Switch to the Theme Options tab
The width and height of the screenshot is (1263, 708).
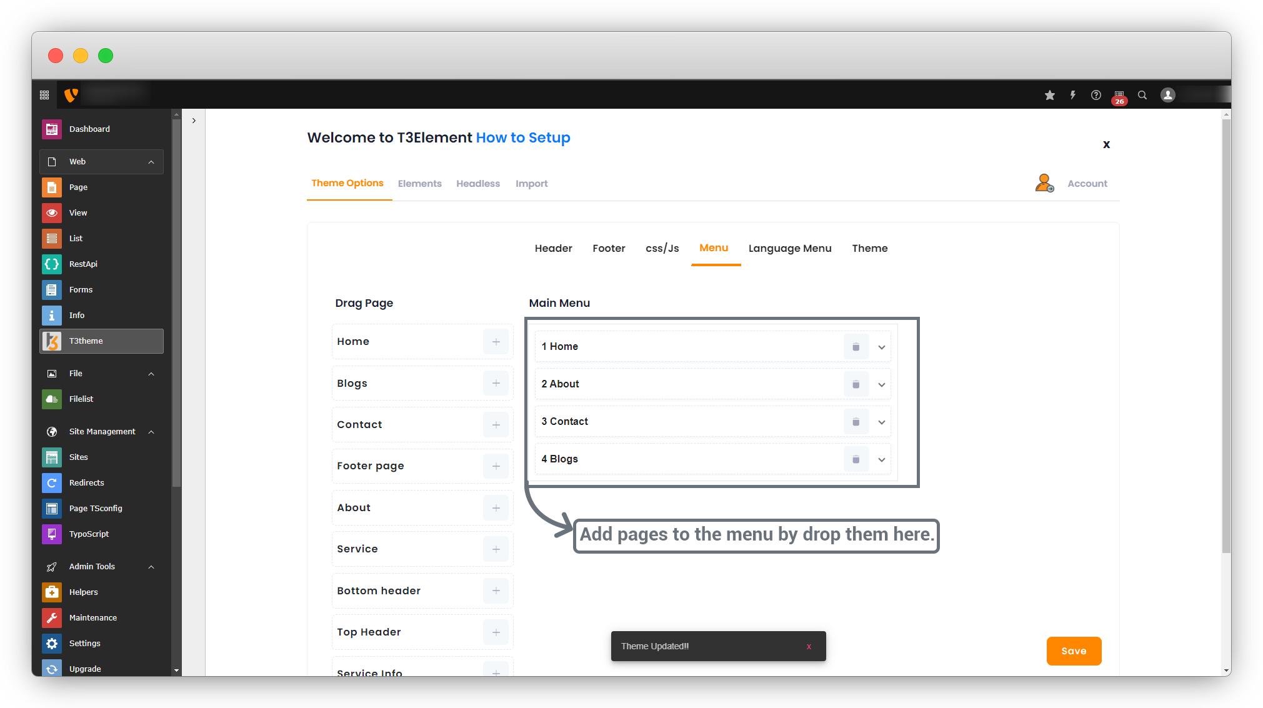[x=347, y=183]
